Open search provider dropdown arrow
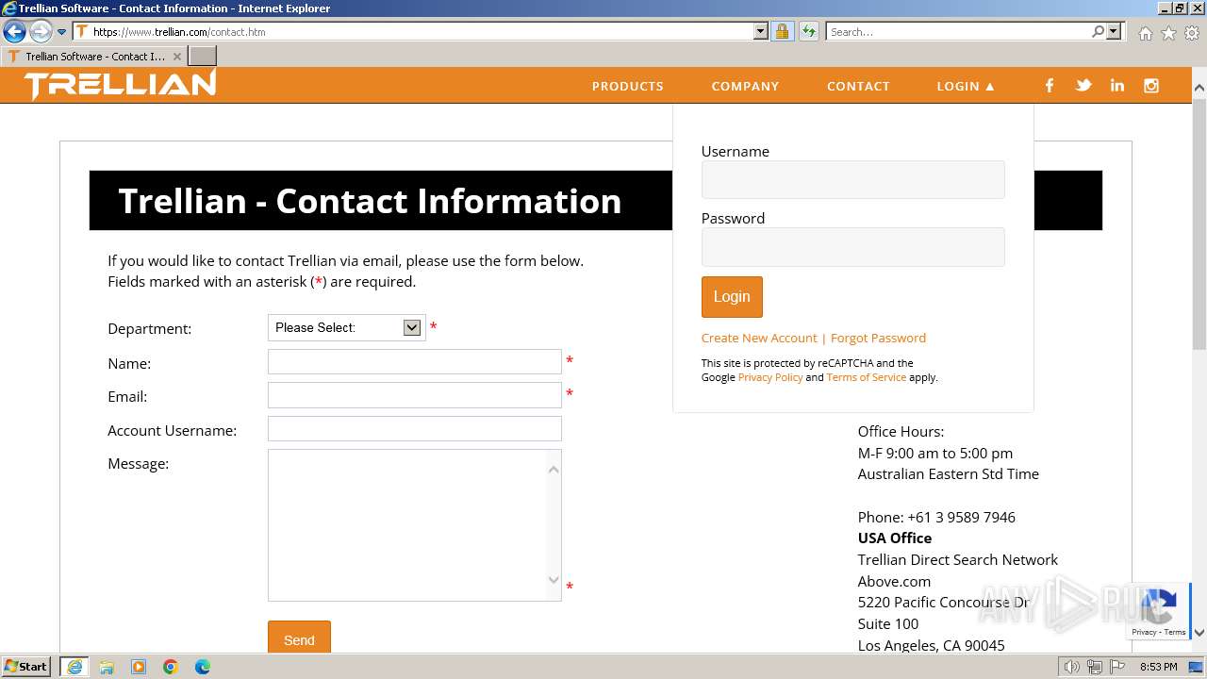 pyautogui.click(x=1114, y=31)
